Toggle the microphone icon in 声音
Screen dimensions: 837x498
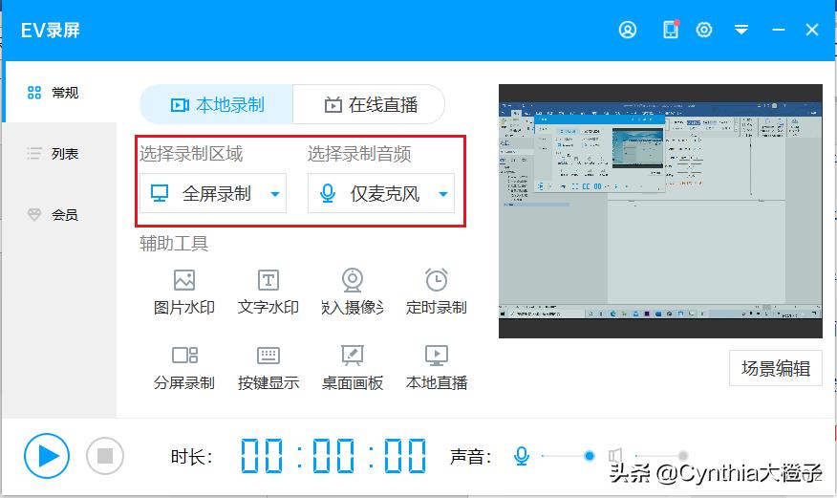(522, 456)
